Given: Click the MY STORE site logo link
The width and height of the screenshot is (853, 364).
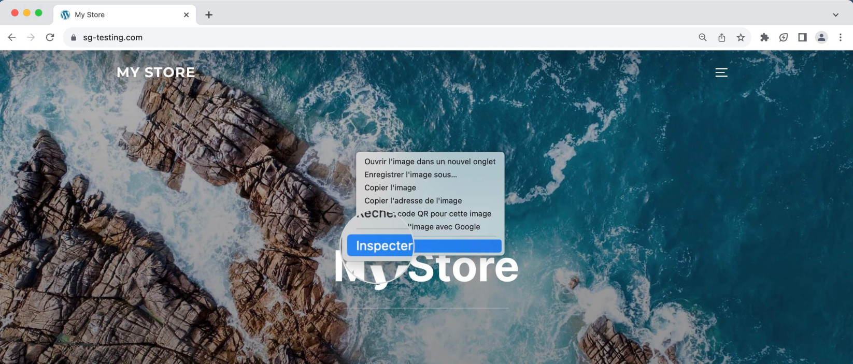Looking at the screenshot, I should pyautogui.click(x=156, y=72).
